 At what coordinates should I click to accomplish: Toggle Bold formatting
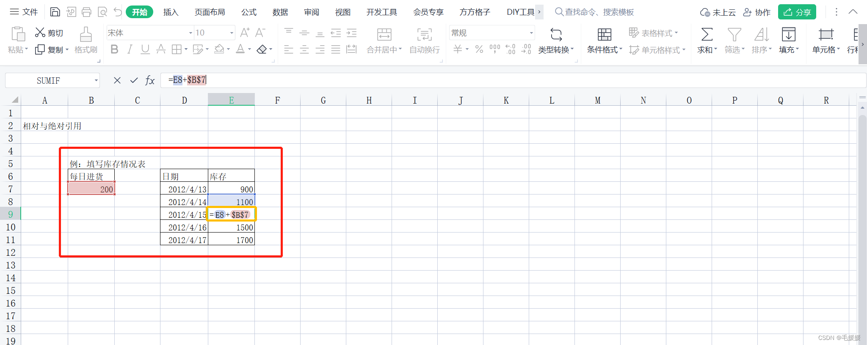[114, 49]
